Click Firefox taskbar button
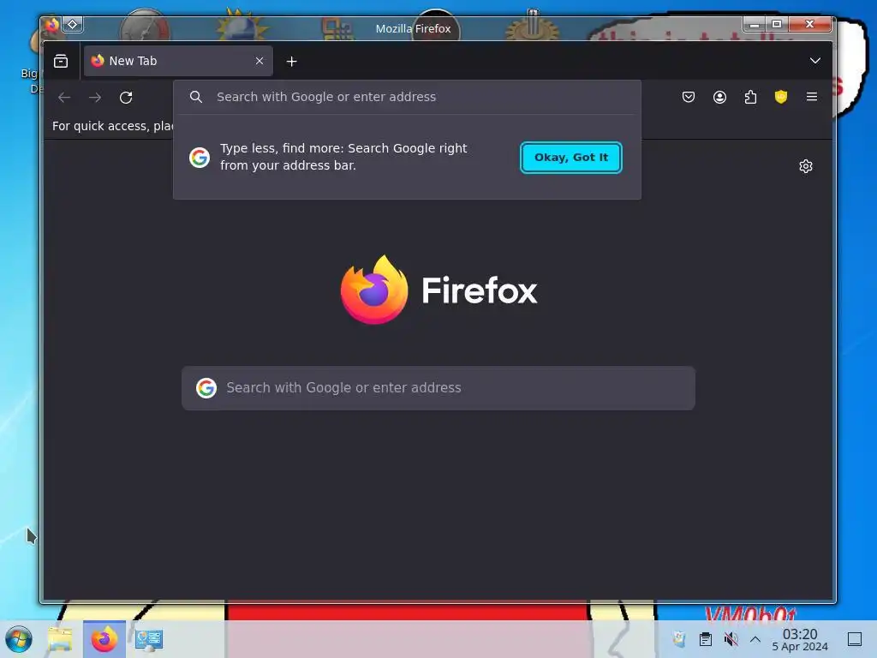 104,639
